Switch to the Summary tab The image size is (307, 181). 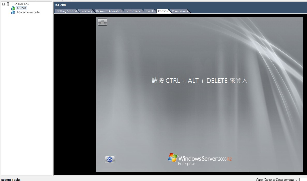click(x=86, y=11)
